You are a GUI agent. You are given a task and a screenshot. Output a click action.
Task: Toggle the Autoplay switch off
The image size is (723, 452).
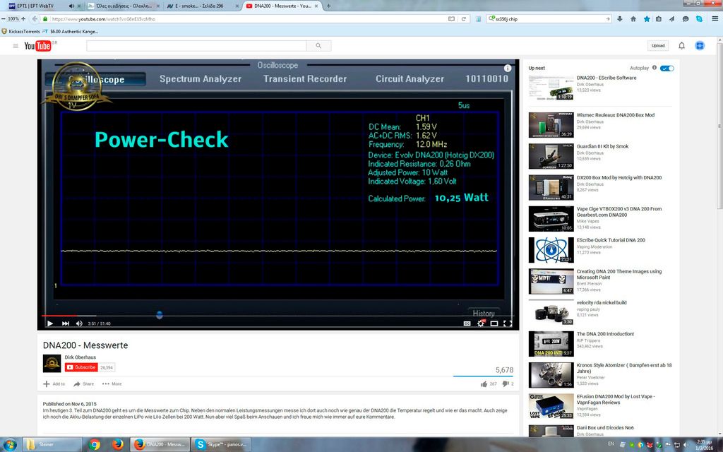pyautogui.click(x=667, y=69)
